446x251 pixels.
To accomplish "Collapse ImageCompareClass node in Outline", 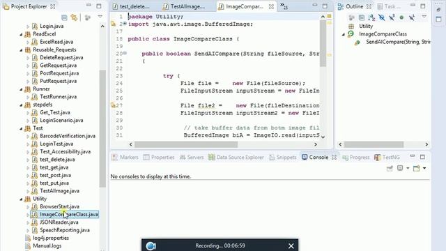I will (344, 34).
